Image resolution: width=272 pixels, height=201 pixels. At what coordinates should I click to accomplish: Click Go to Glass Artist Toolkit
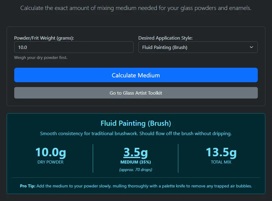tap(136, 93)
